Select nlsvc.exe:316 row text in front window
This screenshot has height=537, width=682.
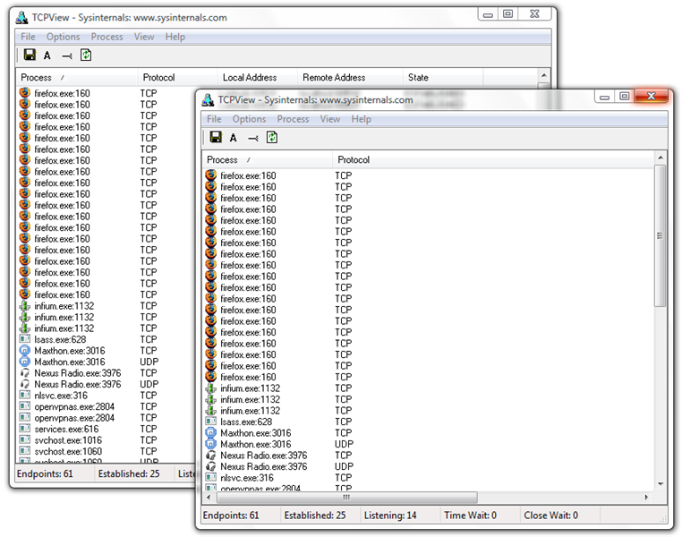[247, 478]
